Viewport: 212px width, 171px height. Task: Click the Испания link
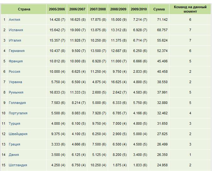point(16,30)
